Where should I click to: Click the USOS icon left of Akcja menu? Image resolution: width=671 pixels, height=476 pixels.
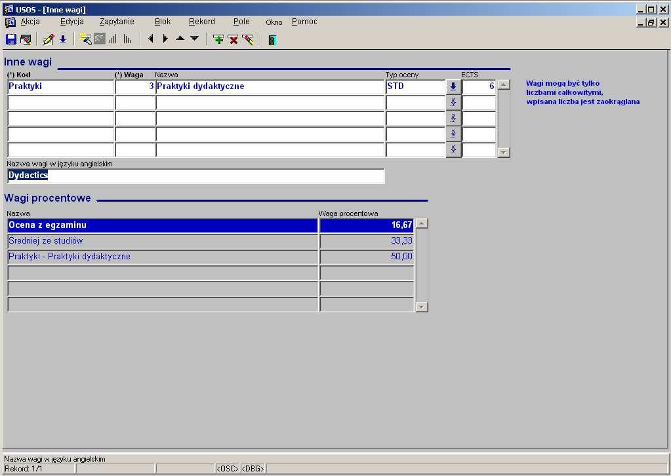tap(10, 22)
